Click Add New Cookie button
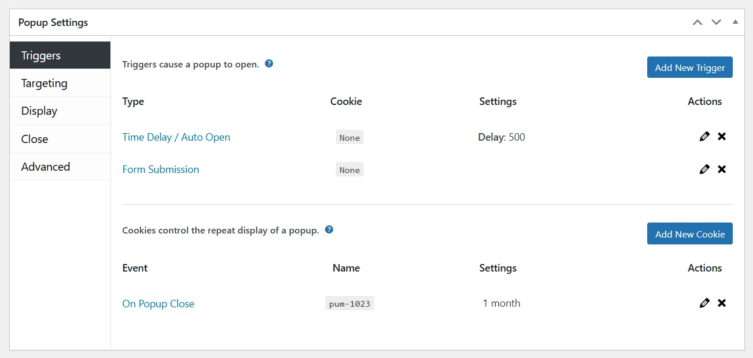 [x=690, y=233]
